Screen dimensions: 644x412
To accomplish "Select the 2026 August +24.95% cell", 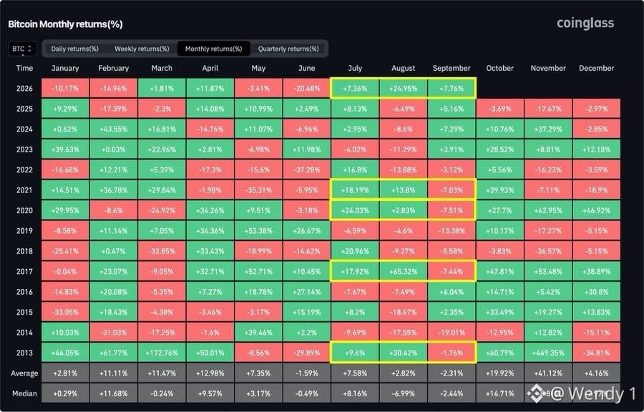I will (x=404, y=88).
